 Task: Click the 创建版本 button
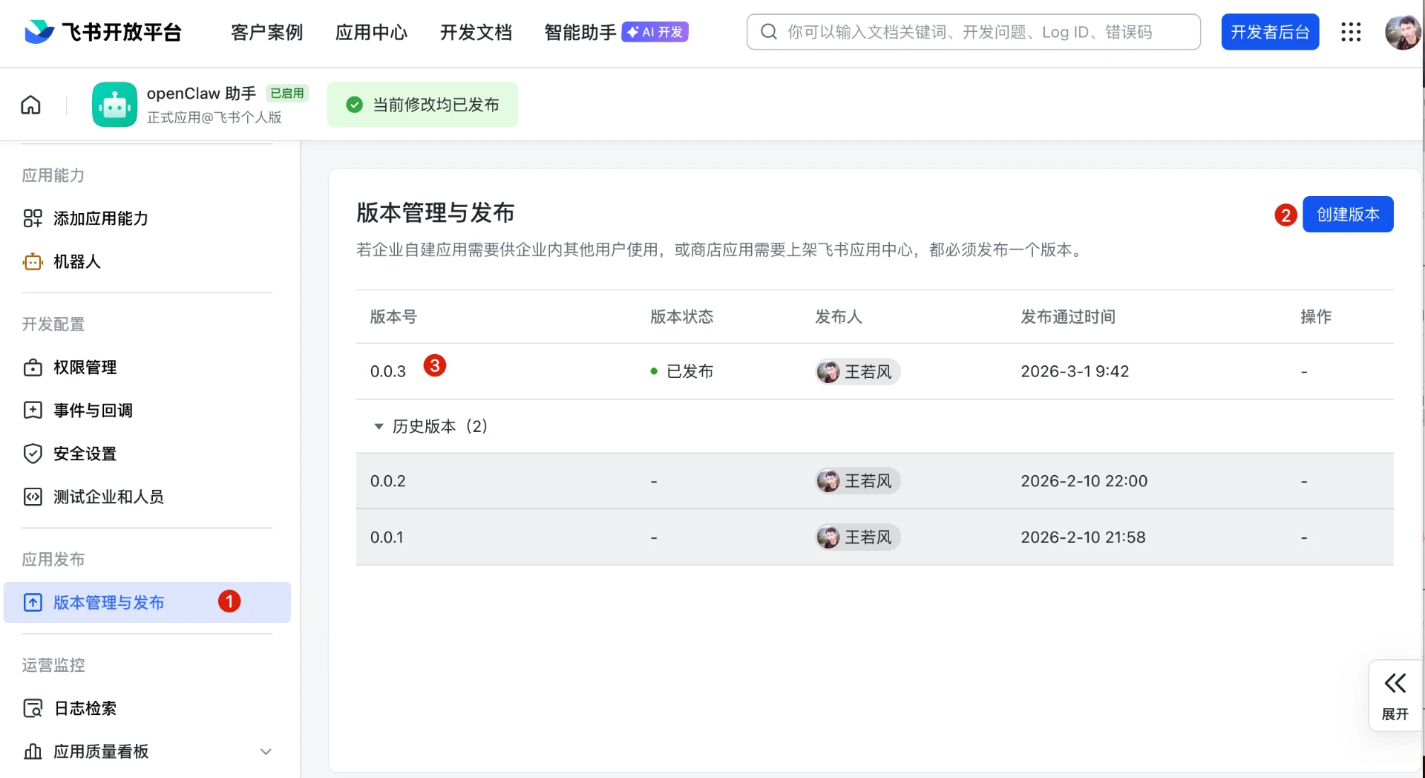pyautogui.click(x=1348, y=215)
